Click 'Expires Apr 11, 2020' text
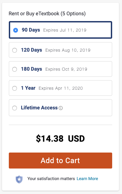Screen dimensions: 122x194 [61, 88]
